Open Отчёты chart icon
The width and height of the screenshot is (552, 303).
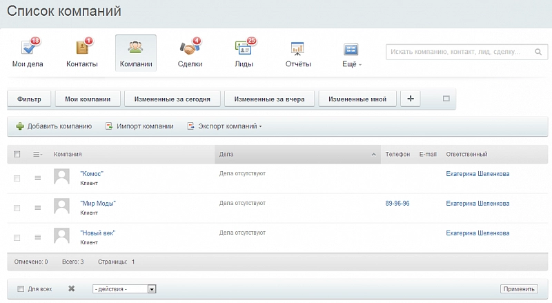pos(297,48)
